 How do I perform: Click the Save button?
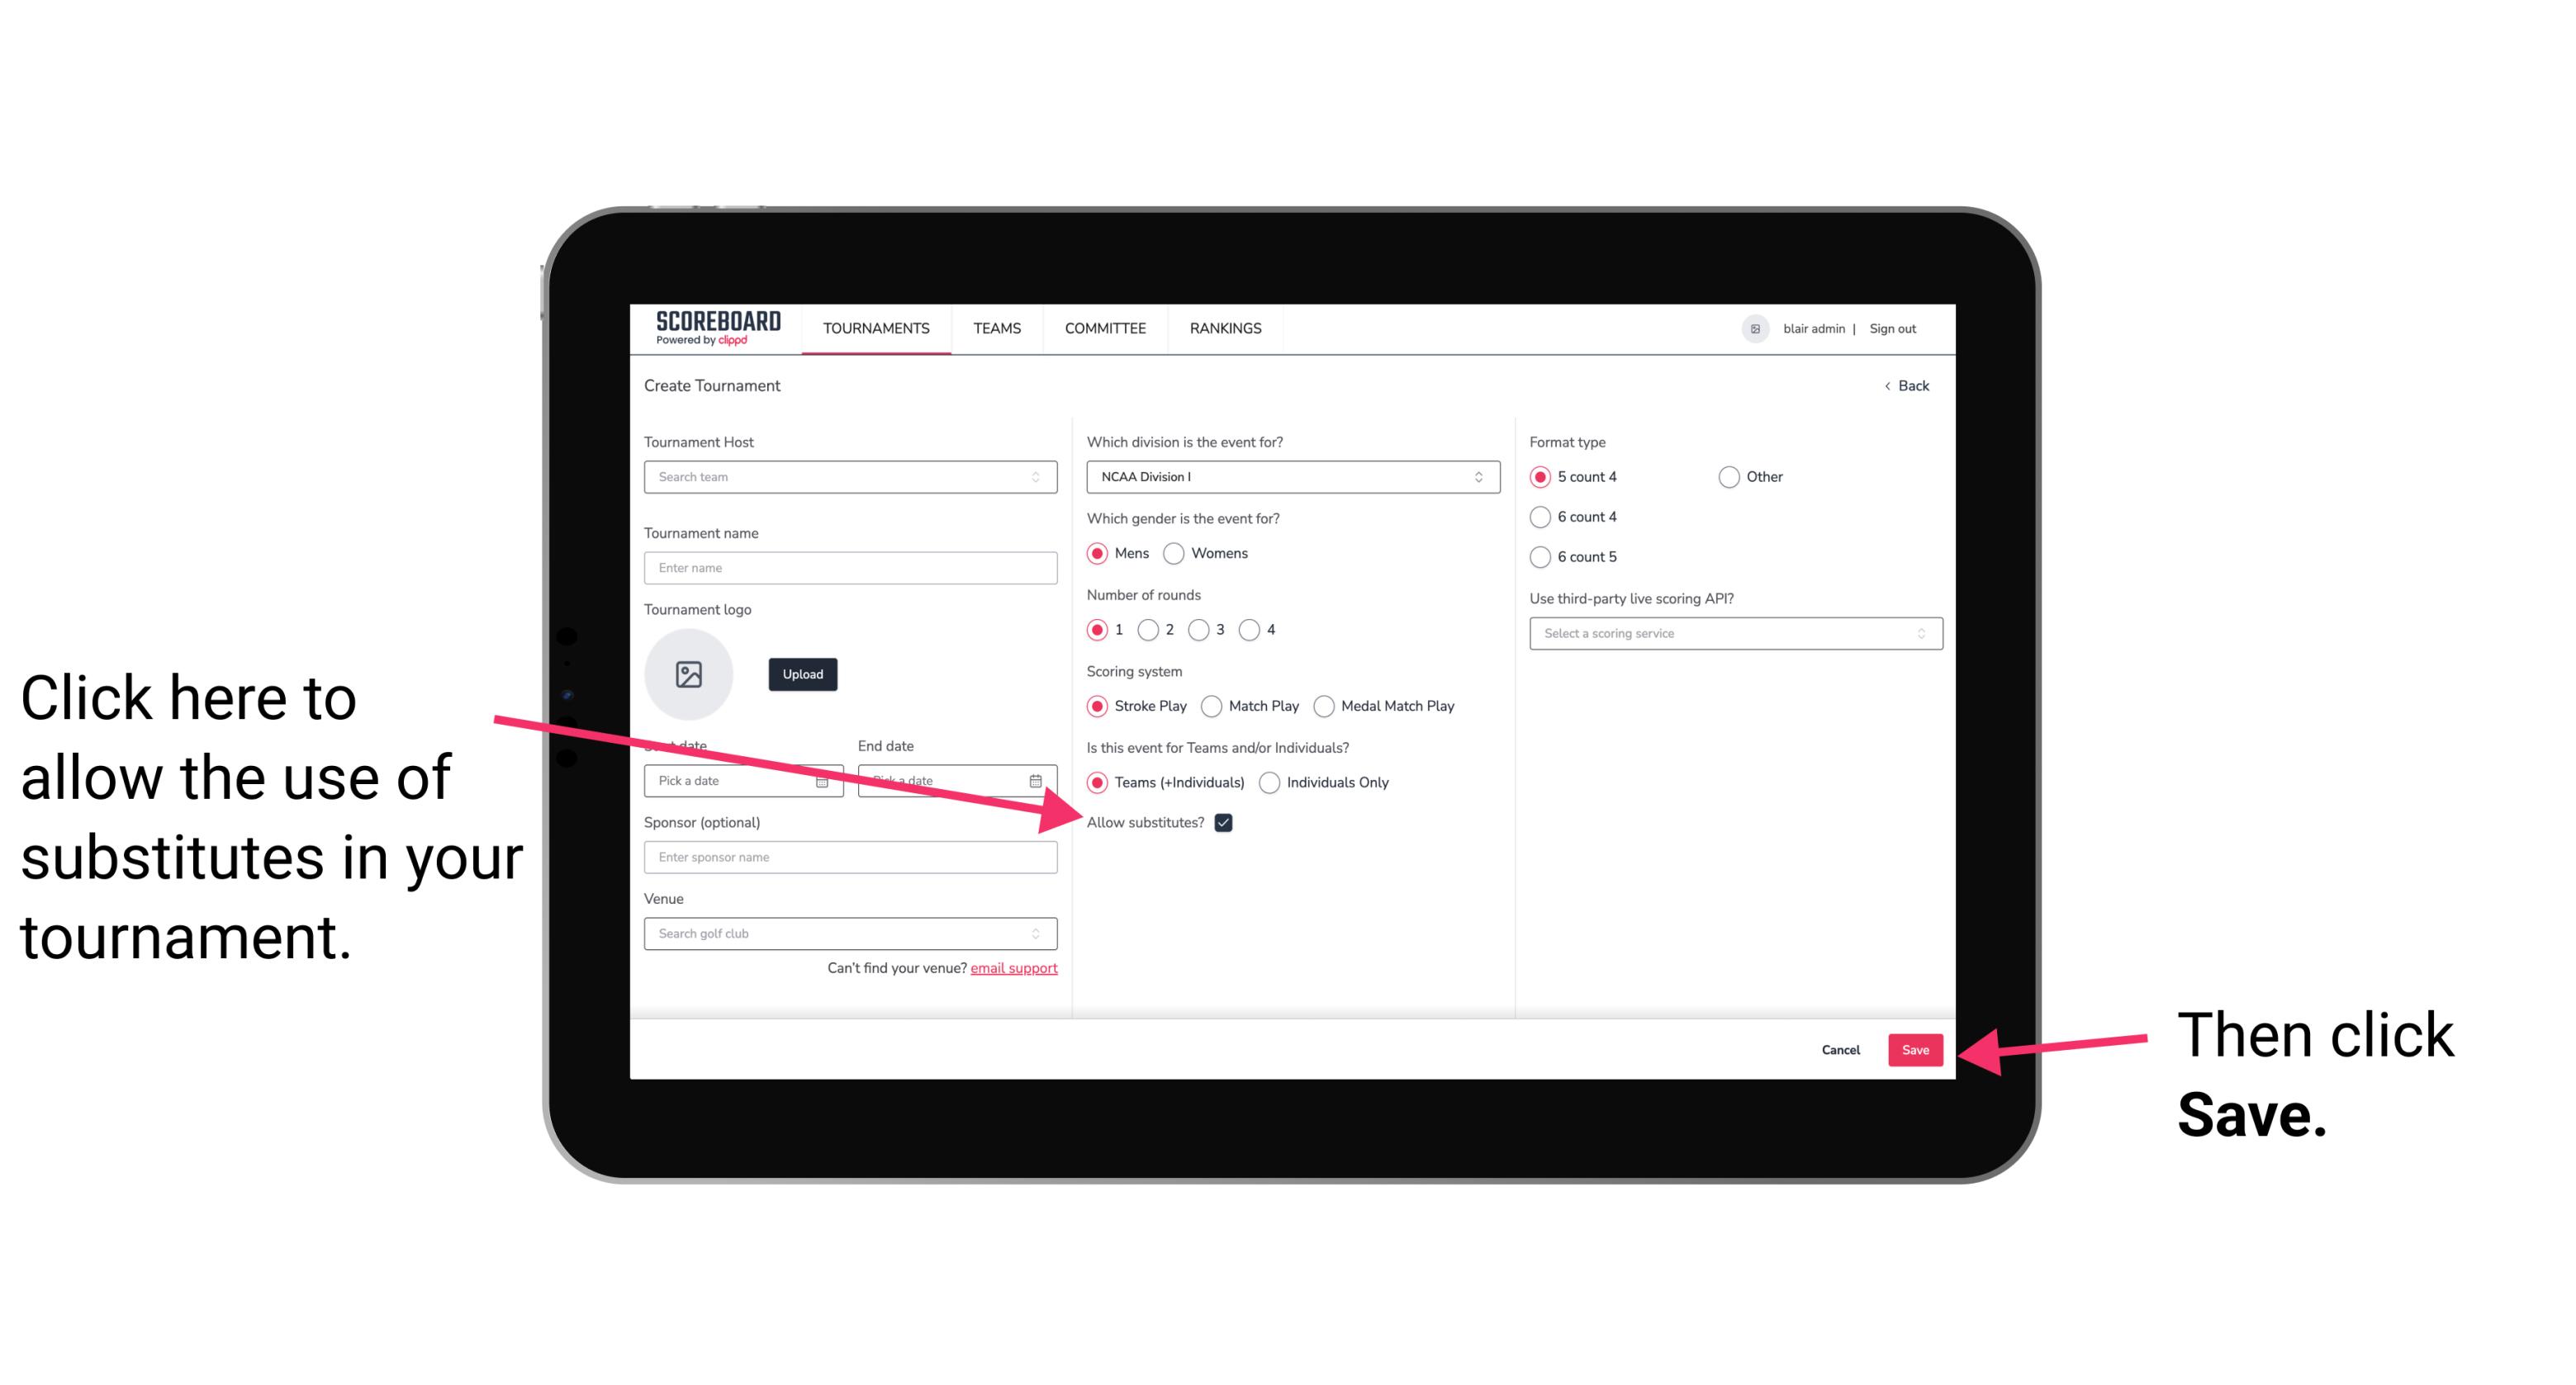(x=1916, y=1047)
